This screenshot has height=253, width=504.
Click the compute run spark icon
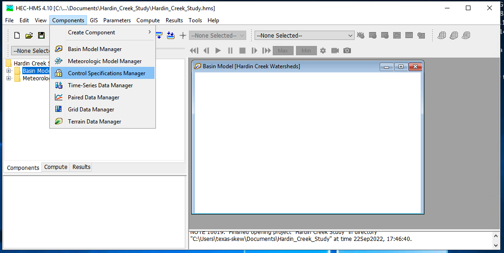click(x=361, y=35)
